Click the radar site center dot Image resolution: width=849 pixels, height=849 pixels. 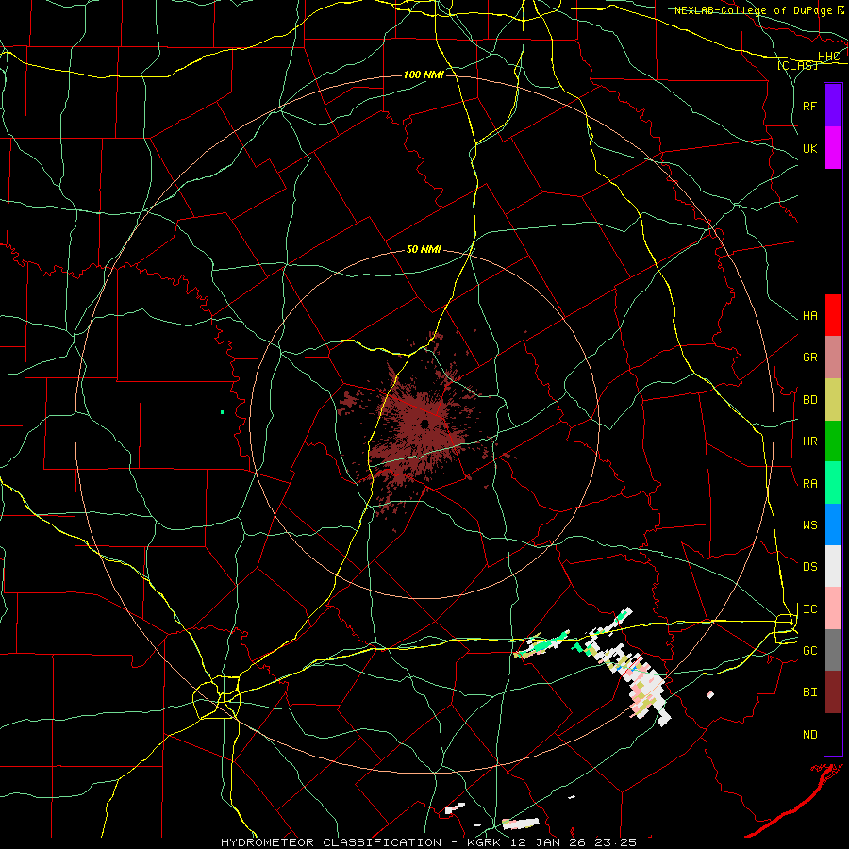(x=424, y=424)
